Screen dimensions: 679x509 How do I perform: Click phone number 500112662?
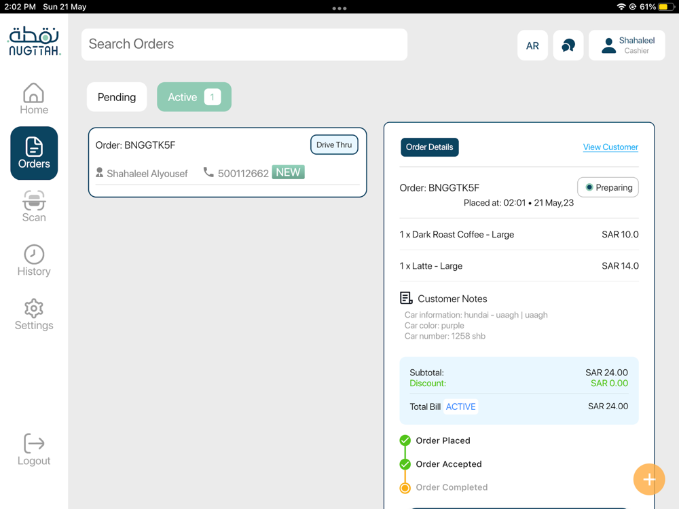click(243, 174)
